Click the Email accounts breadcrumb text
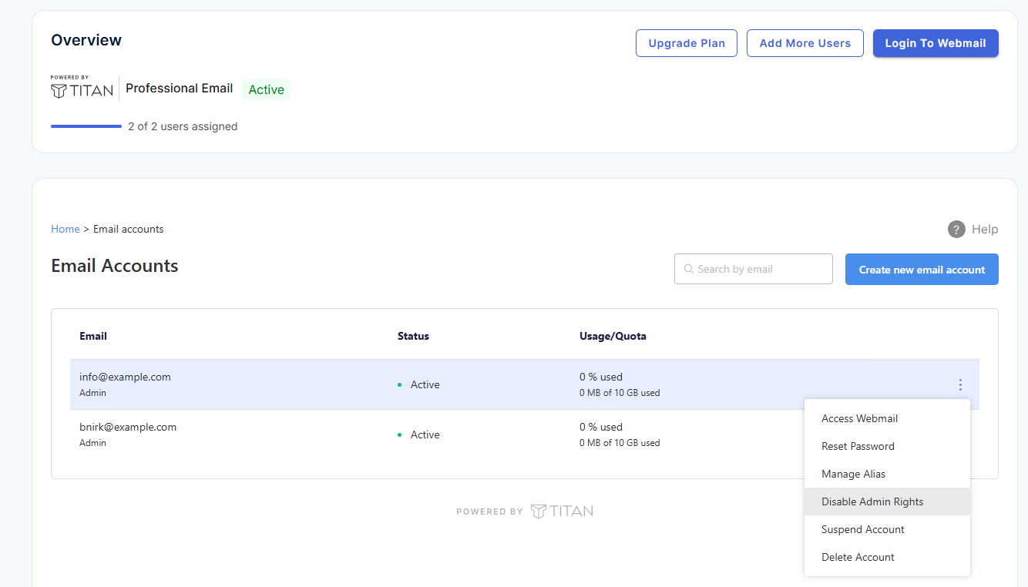 tap(129, 229)
